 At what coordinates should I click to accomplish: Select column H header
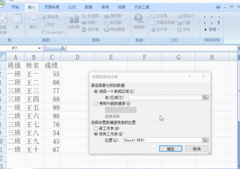(212, 57)
